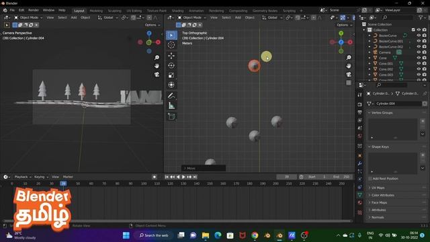Toggle Collection exclude checkbox in outliner
Image resolution: width=430 pixels, height=242 pixels.
[x=413, y=30]
